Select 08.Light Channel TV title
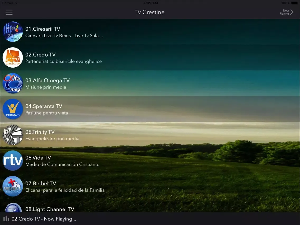 tap(50, 209)
